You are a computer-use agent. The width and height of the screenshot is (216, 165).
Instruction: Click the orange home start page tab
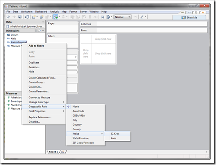(x=203, y=13)
